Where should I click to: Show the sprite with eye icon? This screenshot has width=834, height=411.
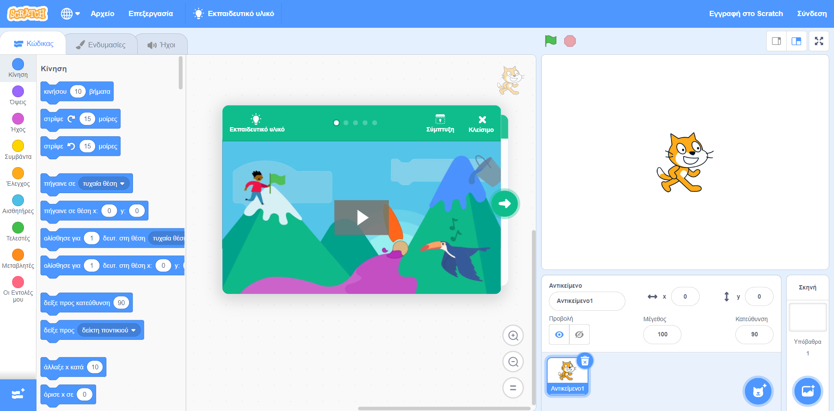tap(559, 335)
